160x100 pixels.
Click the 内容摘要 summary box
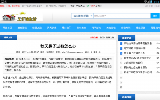[58, 65]
